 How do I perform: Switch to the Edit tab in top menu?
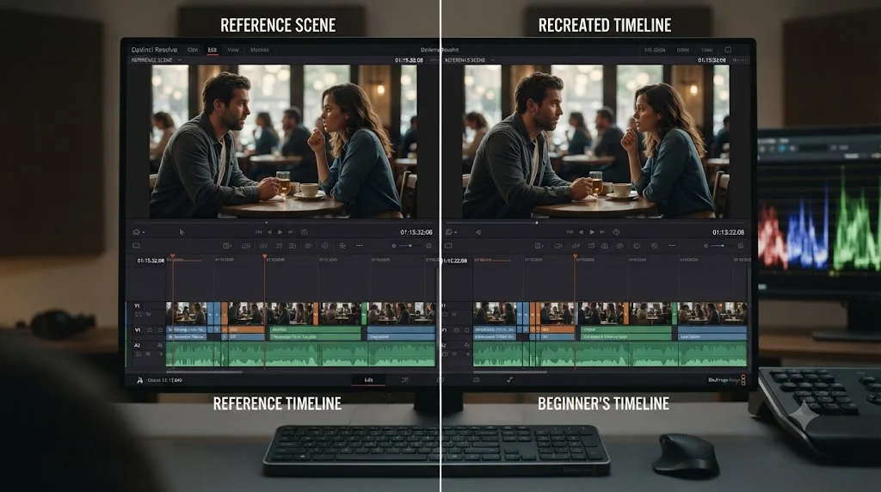click(213, 50)
